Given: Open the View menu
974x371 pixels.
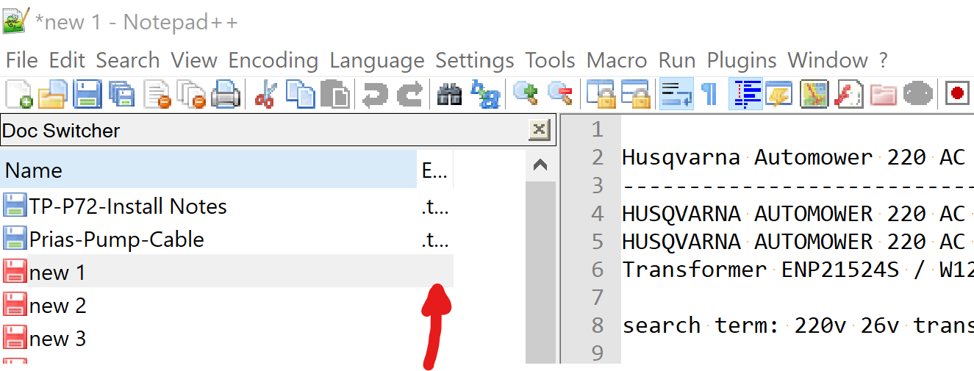Looking at the screenshot, I should click(x=194, y=60).
